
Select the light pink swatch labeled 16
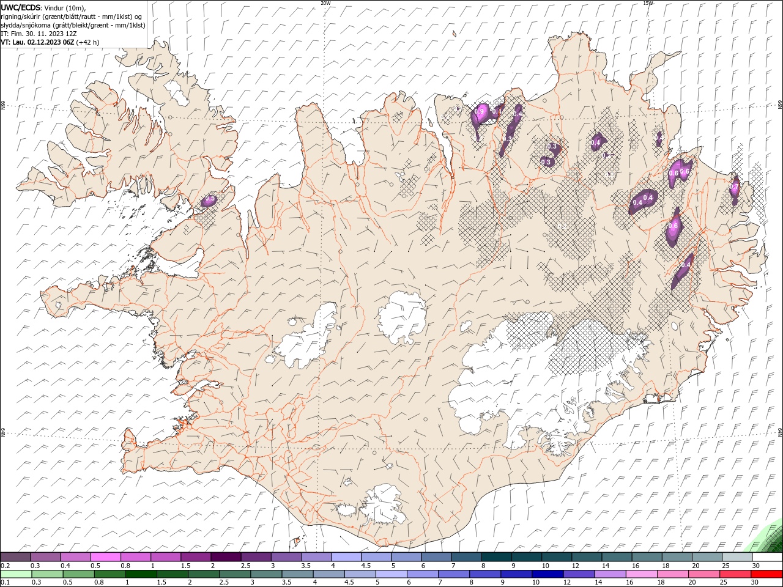(x=642, y=574)
